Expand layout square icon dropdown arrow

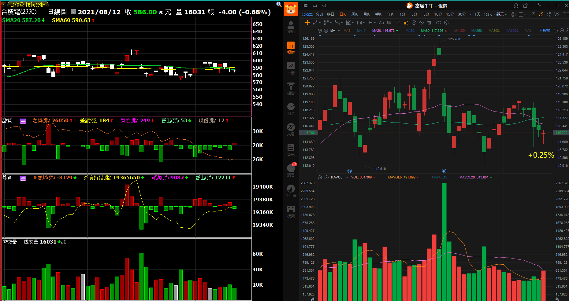(525, 14)
